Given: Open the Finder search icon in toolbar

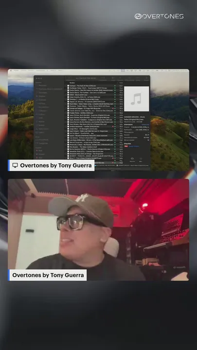Looking at the screenshot, I should 147,78.
